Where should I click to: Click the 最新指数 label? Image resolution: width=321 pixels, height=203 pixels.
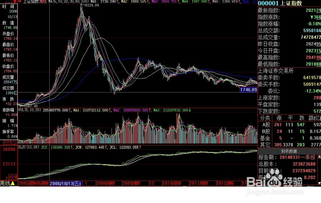coord(269,10)
